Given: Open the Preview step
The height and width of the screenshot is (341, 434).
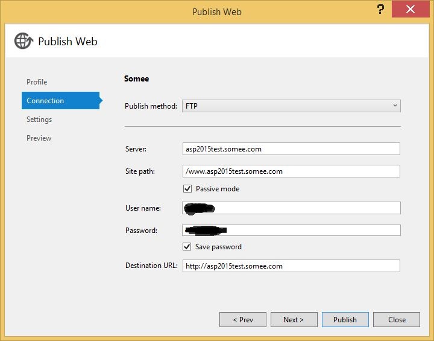Looking at the screenshot, I should (x=39, y=138).
